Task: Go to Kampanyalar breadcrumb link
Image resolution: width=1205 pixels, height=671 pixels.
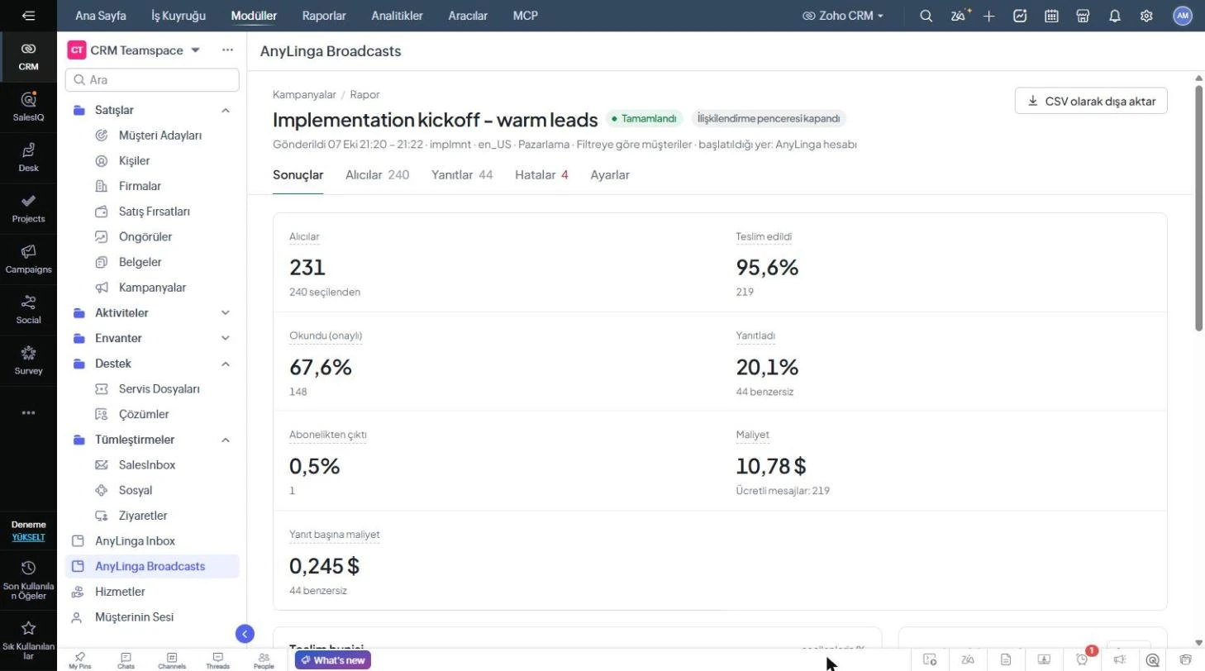Action: tap(304, 94)
